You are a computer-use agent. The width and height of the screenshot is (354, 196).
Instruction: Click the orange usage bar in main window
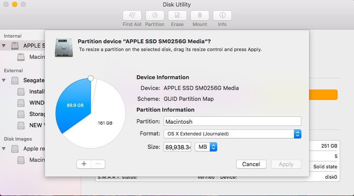point(323,95)
